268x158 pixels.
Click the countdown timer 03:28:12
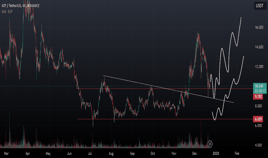pos(260,91)
